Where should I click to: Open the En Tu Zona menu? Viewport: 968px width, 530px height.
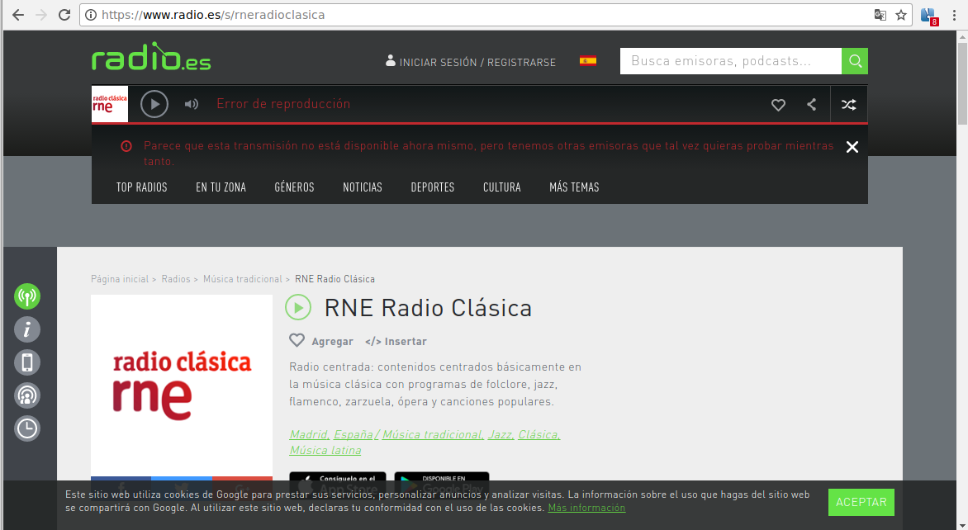coord(221,187)
